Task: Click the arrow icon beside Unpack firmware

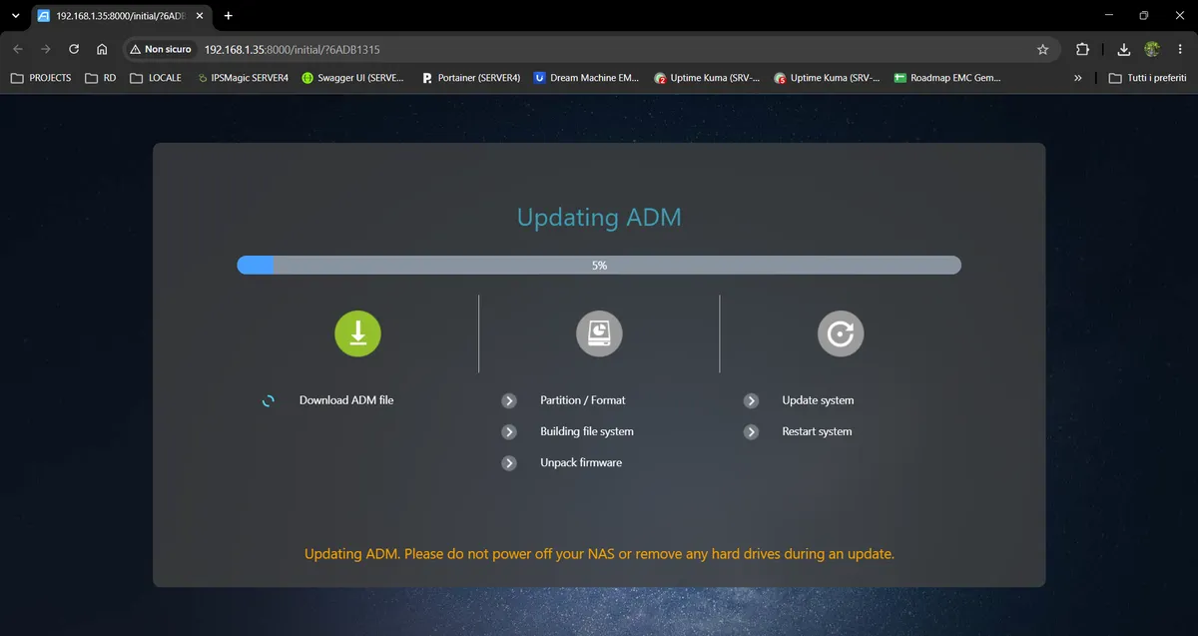Action: [x=509, y=463]
